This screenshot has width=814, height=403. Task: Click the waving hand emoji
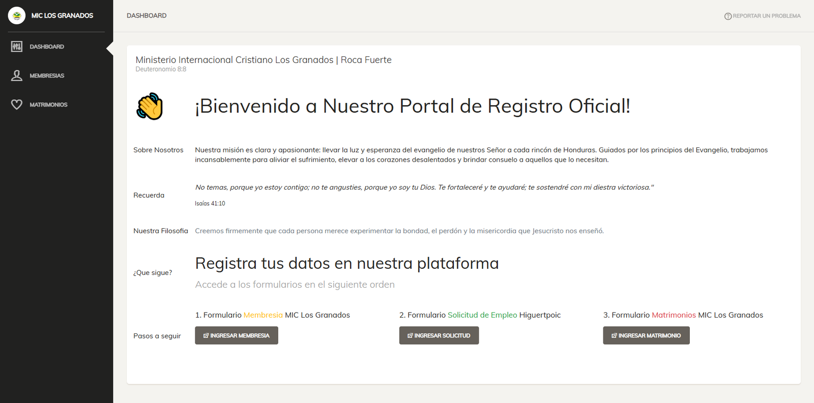(x=150, y=106)
